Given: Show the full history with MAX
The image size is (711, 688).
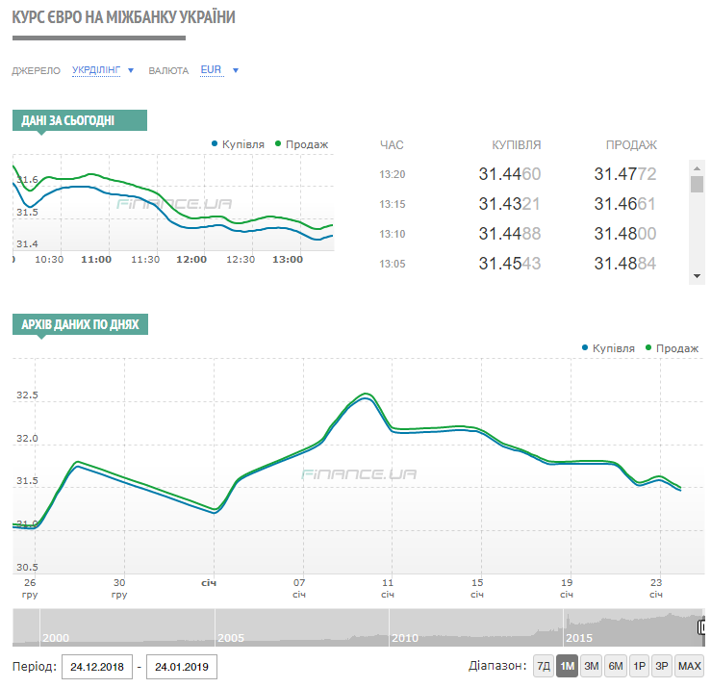Looking at the screenshot, I should [x=689, y=666].
